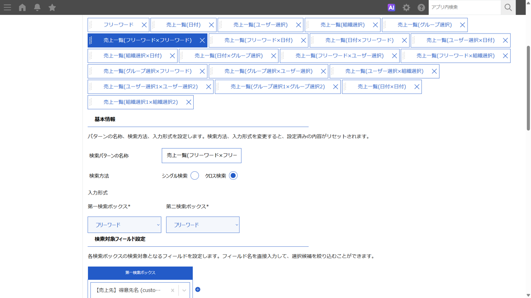
Task: Open favorites with the star icon
Action: click(x=52, y=7)
